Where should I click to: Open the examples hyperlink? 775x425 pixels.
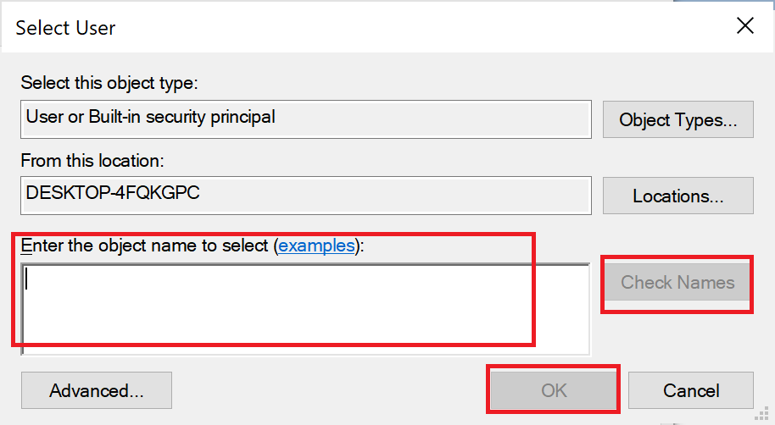[316, 246]
